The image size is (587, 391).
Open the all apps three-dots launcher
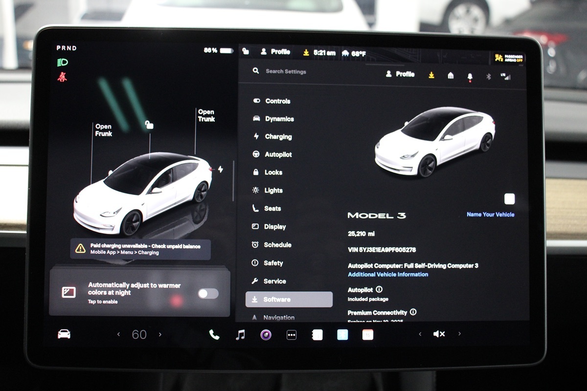click(292, 335)
